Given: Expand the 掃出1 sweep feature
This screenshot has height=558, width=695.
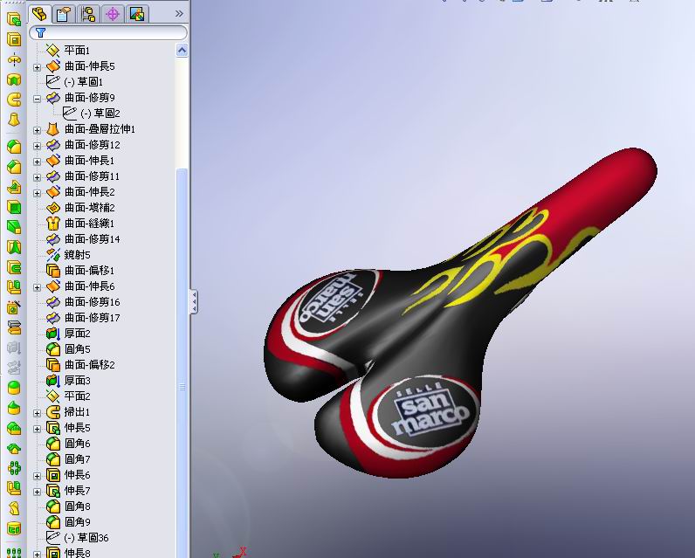Looking at the screenshot, I should coord(38,413).
